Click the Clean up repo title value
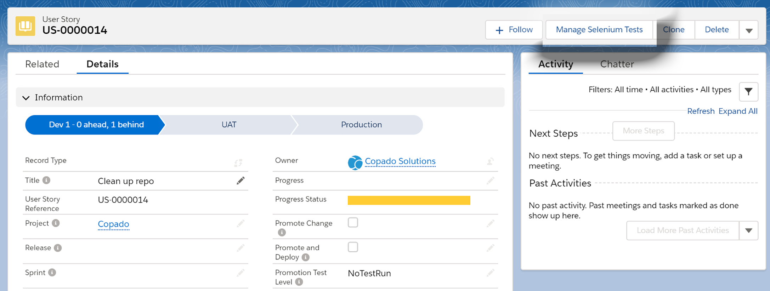770x291 pixels. coord(126,181)
